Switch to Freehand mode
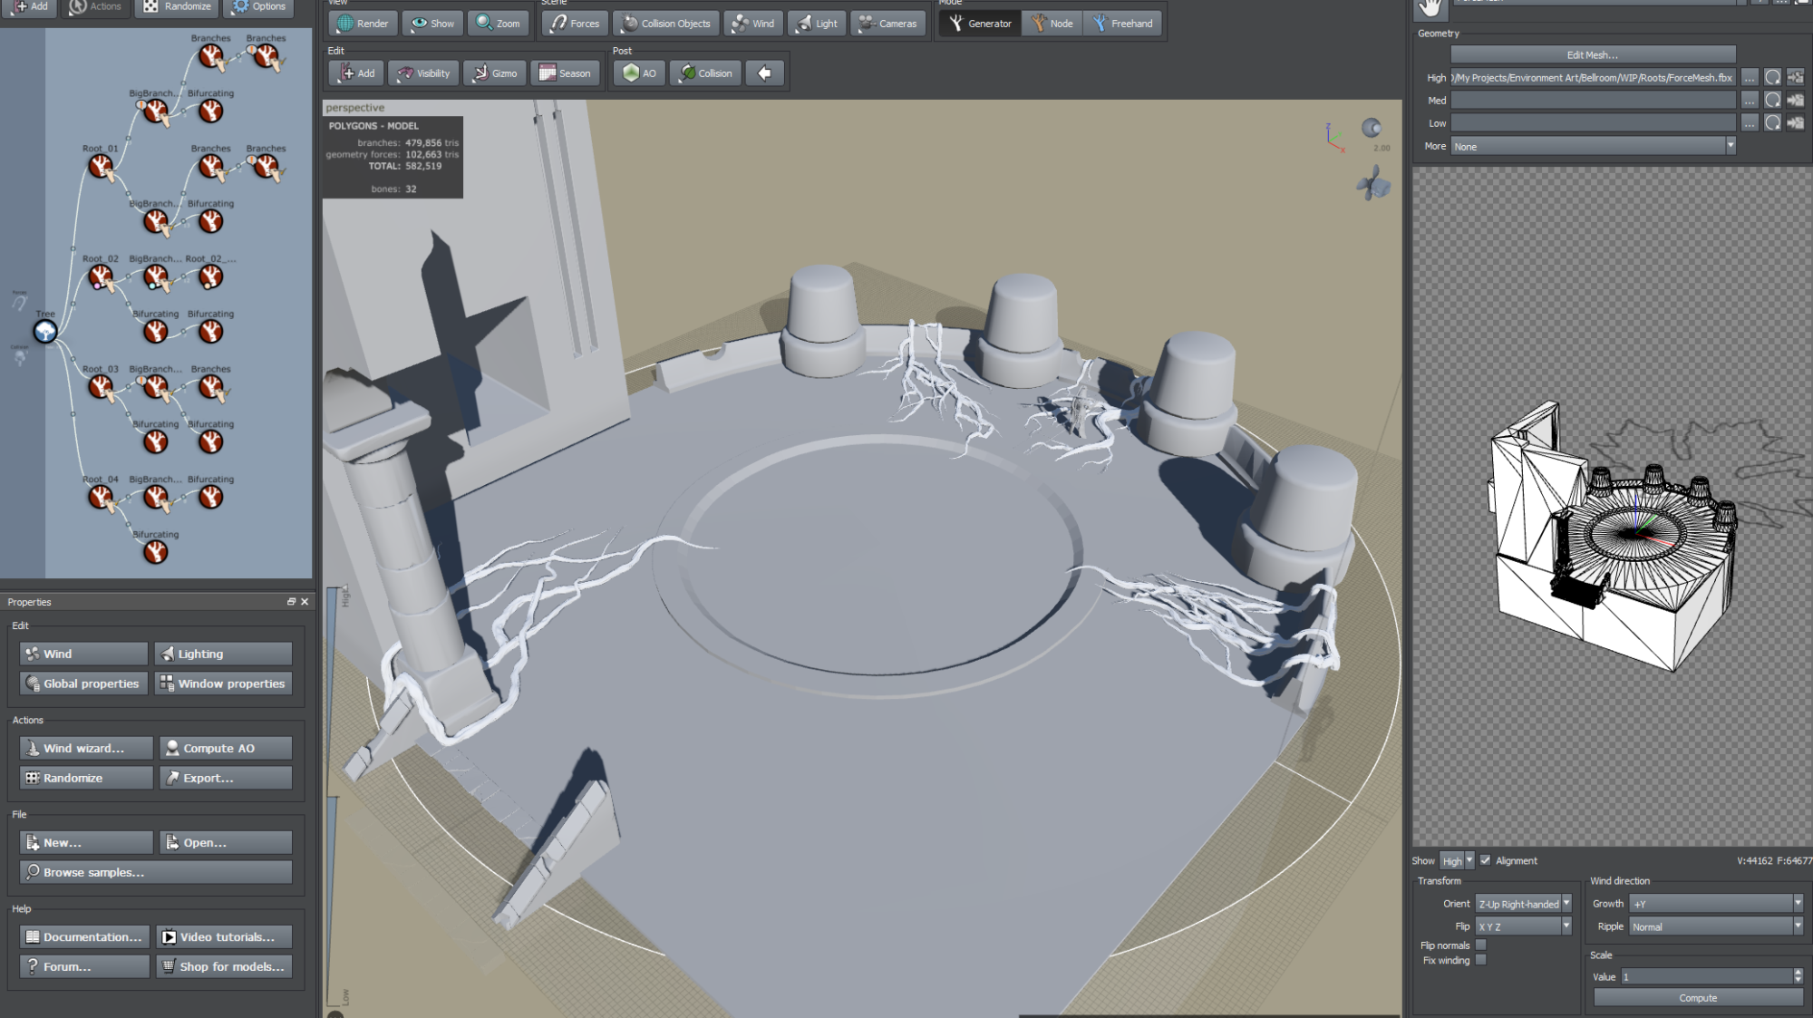The height and width of the screenshot is (1018, 1813). tap(1122, 24)
